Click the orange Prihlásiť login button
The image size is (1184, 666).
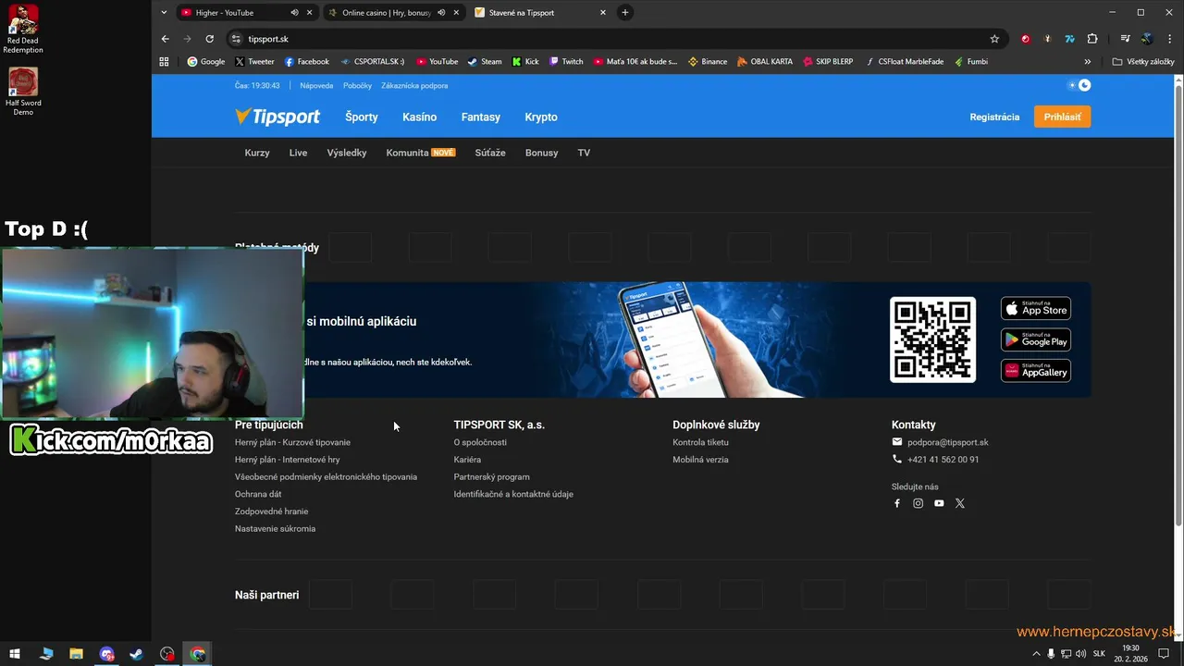pos(1062,117)
